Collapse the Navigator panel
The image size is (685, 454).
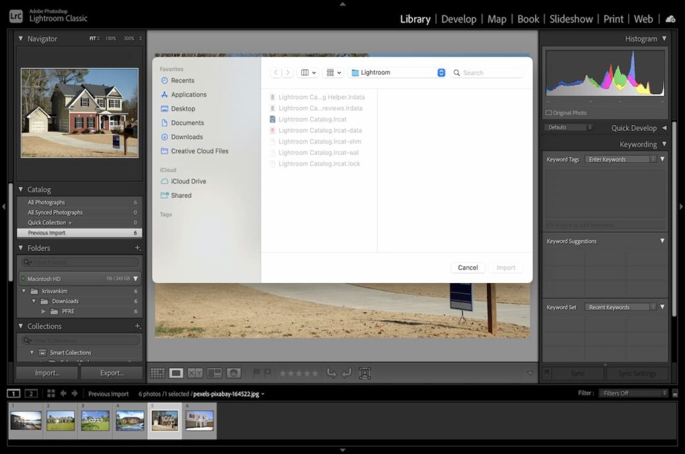[21, 38]
